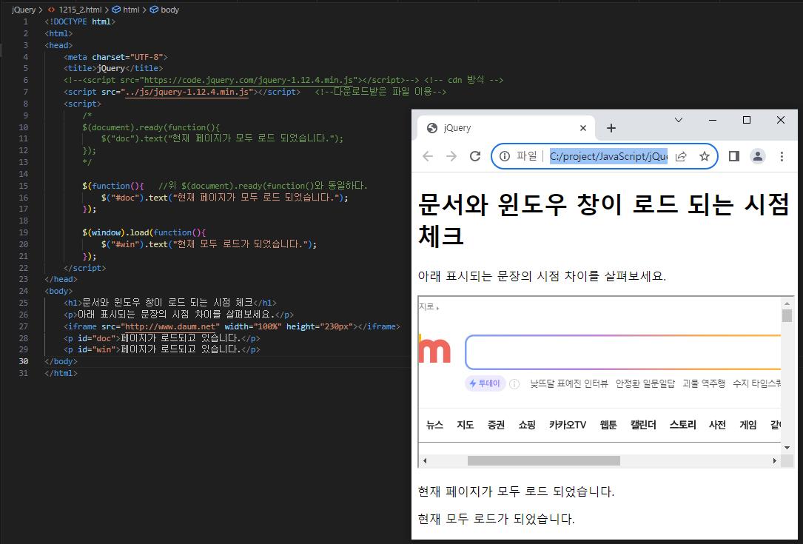Bookmark this page with the star icon
The height and width of the screenshot is (544, 803).
pos(705,156)
